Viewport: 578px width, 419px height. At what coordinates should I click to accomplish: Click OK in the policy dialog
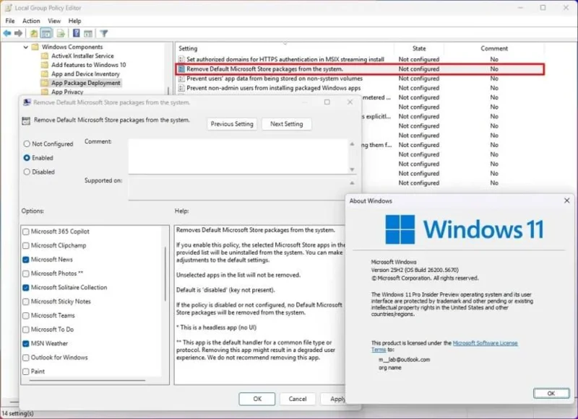tap(257, 399)
